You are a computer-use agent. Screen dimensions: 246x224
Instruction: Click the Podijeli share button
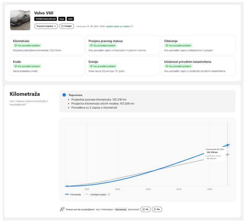point(66,26)
